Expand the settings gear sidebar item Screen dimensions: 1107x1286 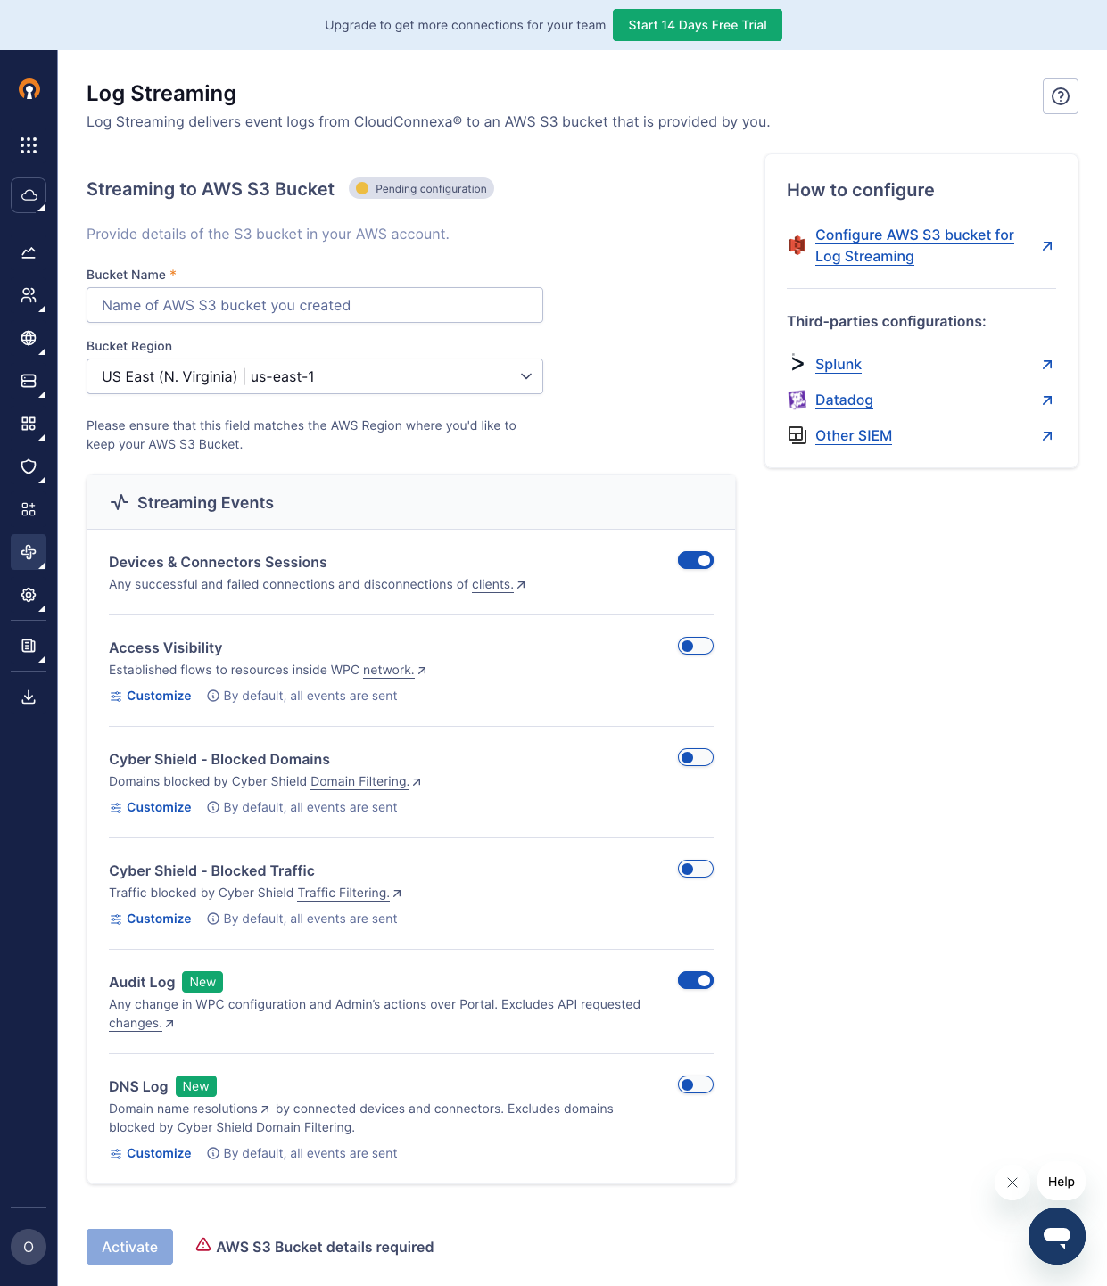(x=28, y=595)
